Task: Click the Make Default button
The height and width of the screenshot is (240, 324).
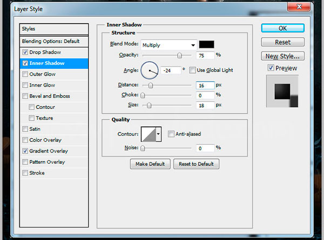Action: 150,164
